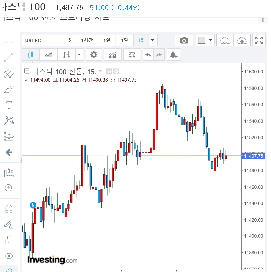
Task: Select the text annotation tool
Action: (x=9, y=105)
